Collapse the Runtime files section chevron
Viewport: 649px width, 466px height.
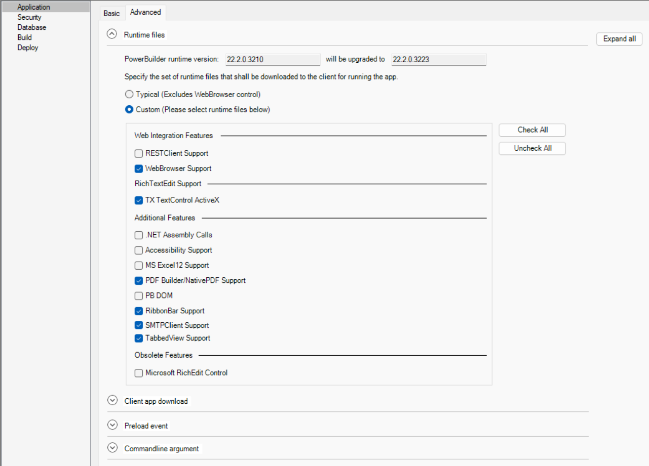[112, 34]
